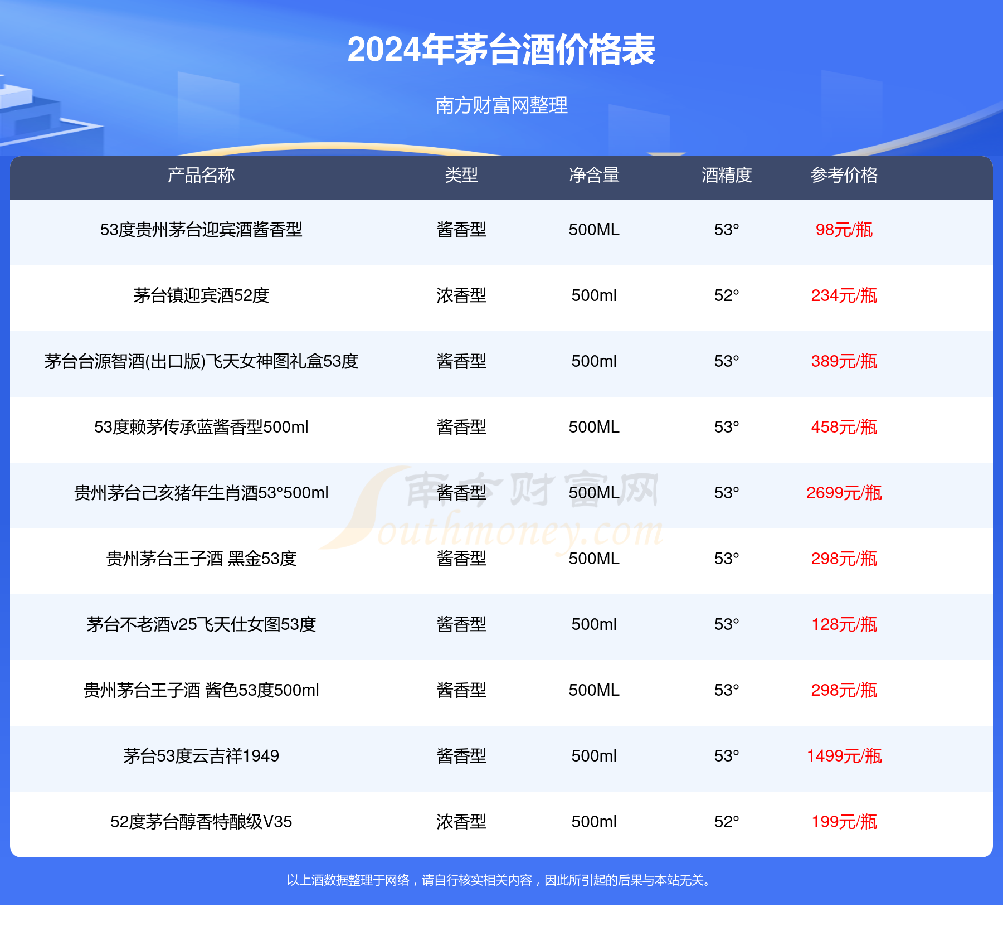Click 500ml in 茅台53度云吉祥1949 row
The height and width of the screenshot is (931, 1003).
click(x=594, y=756)
